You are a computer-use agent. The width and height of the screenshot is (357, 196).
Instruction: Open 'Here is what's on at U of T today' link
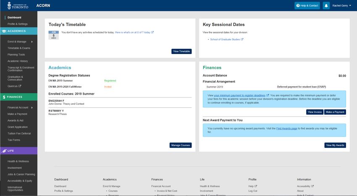(133, 33)
